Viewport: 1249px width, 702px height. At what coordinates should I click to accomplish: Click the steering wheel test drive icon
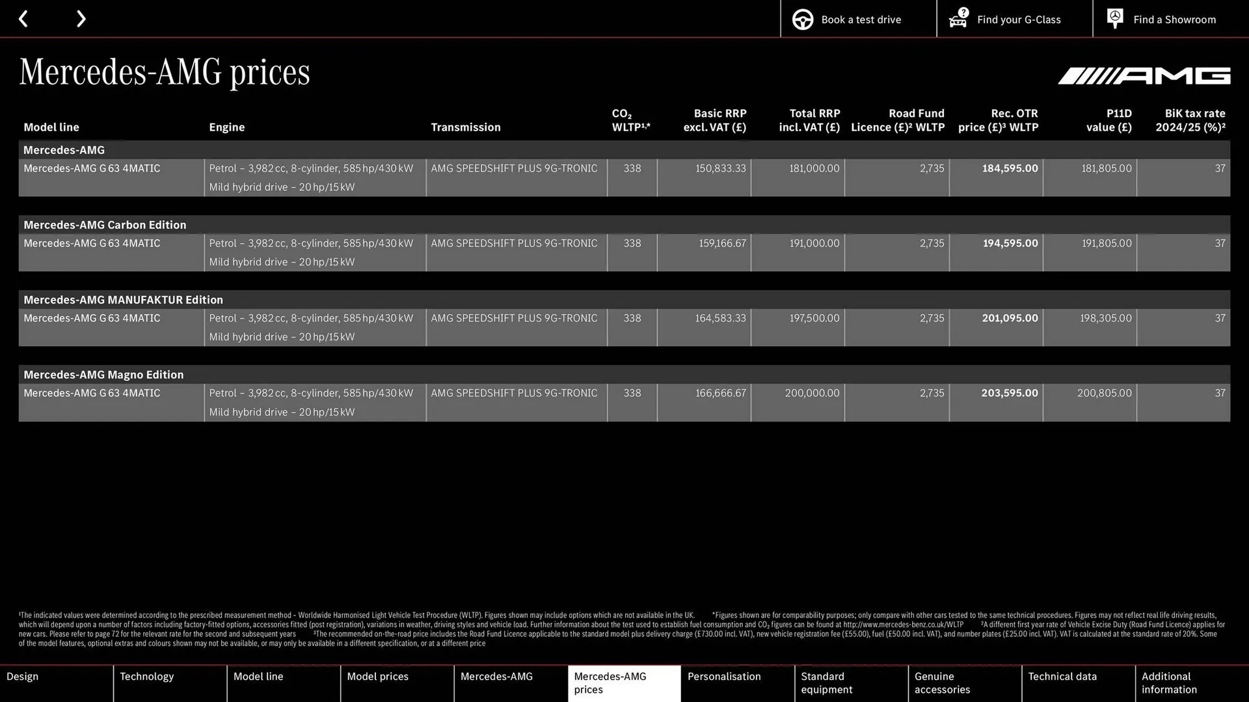click(803, 19)
